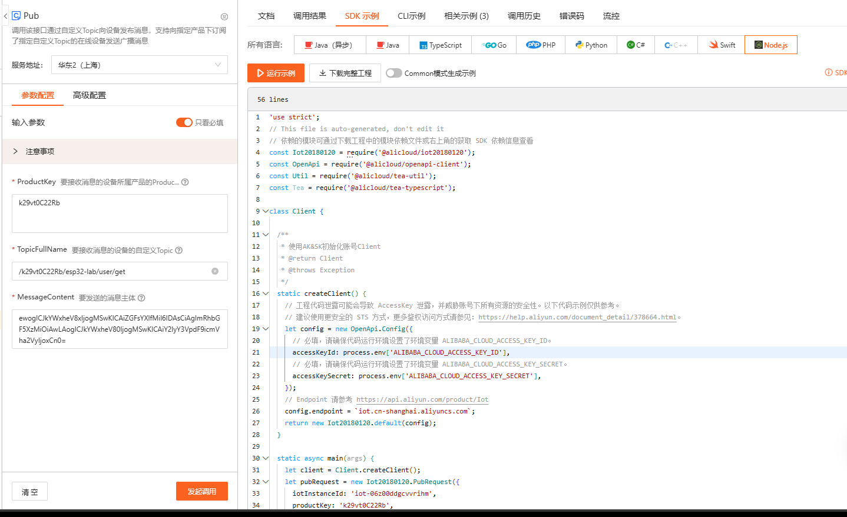
Task: Clear the TopicFullName field with the X icon
Action: pos(215,271)
